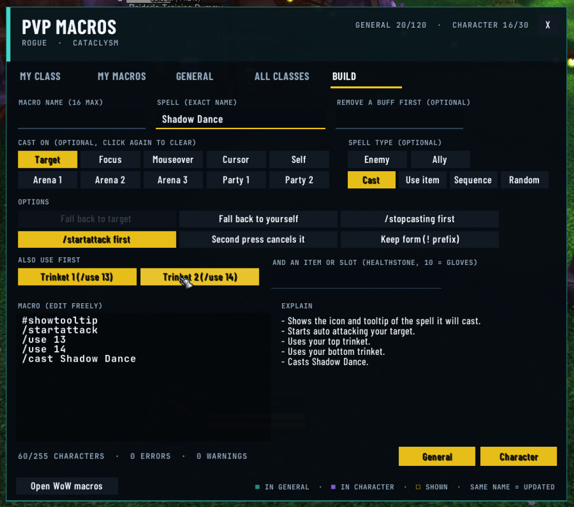Toggle the Cast macro type
The height and width of the screenshot is (507, 574).
click(x=371, y=180)
